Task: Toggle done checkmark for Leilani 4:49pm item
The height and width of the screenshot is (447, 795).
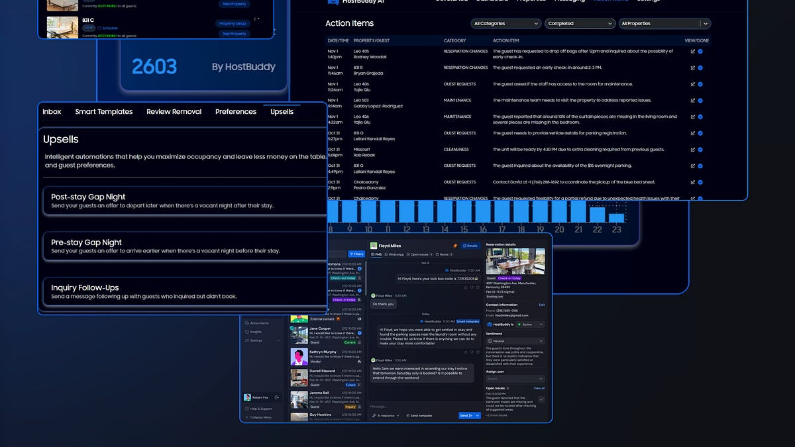Action: pyautogui.click(x=700, y=166)
